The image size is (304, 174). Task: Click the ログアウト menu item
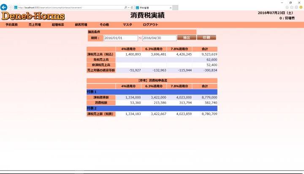[x=150, y=25]
